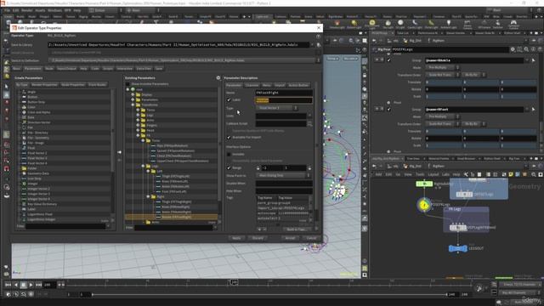Expand the Display folder in Existing Parameters
Viewport: 544px width, 306px height.
[133, 94]
